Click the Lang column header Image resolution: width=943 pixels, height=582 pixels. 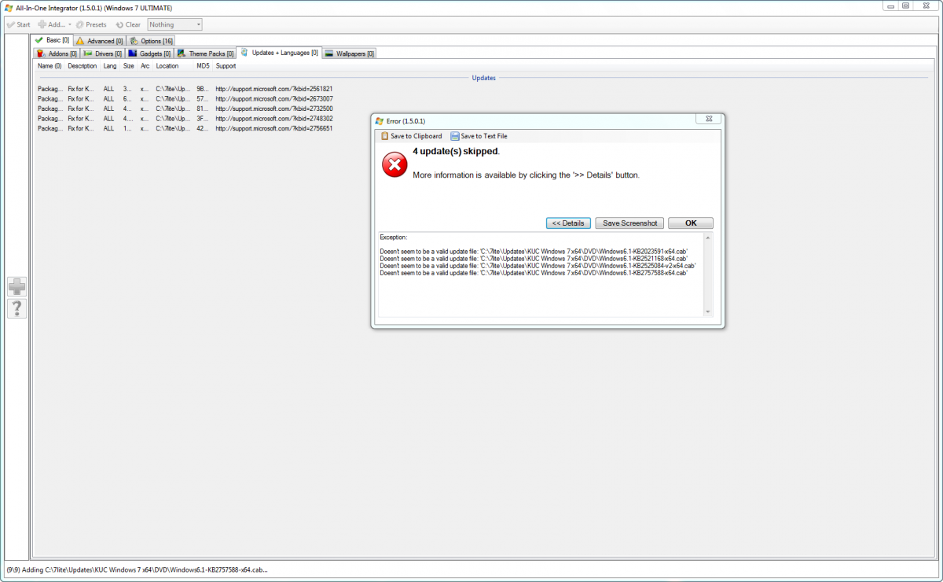110,66
